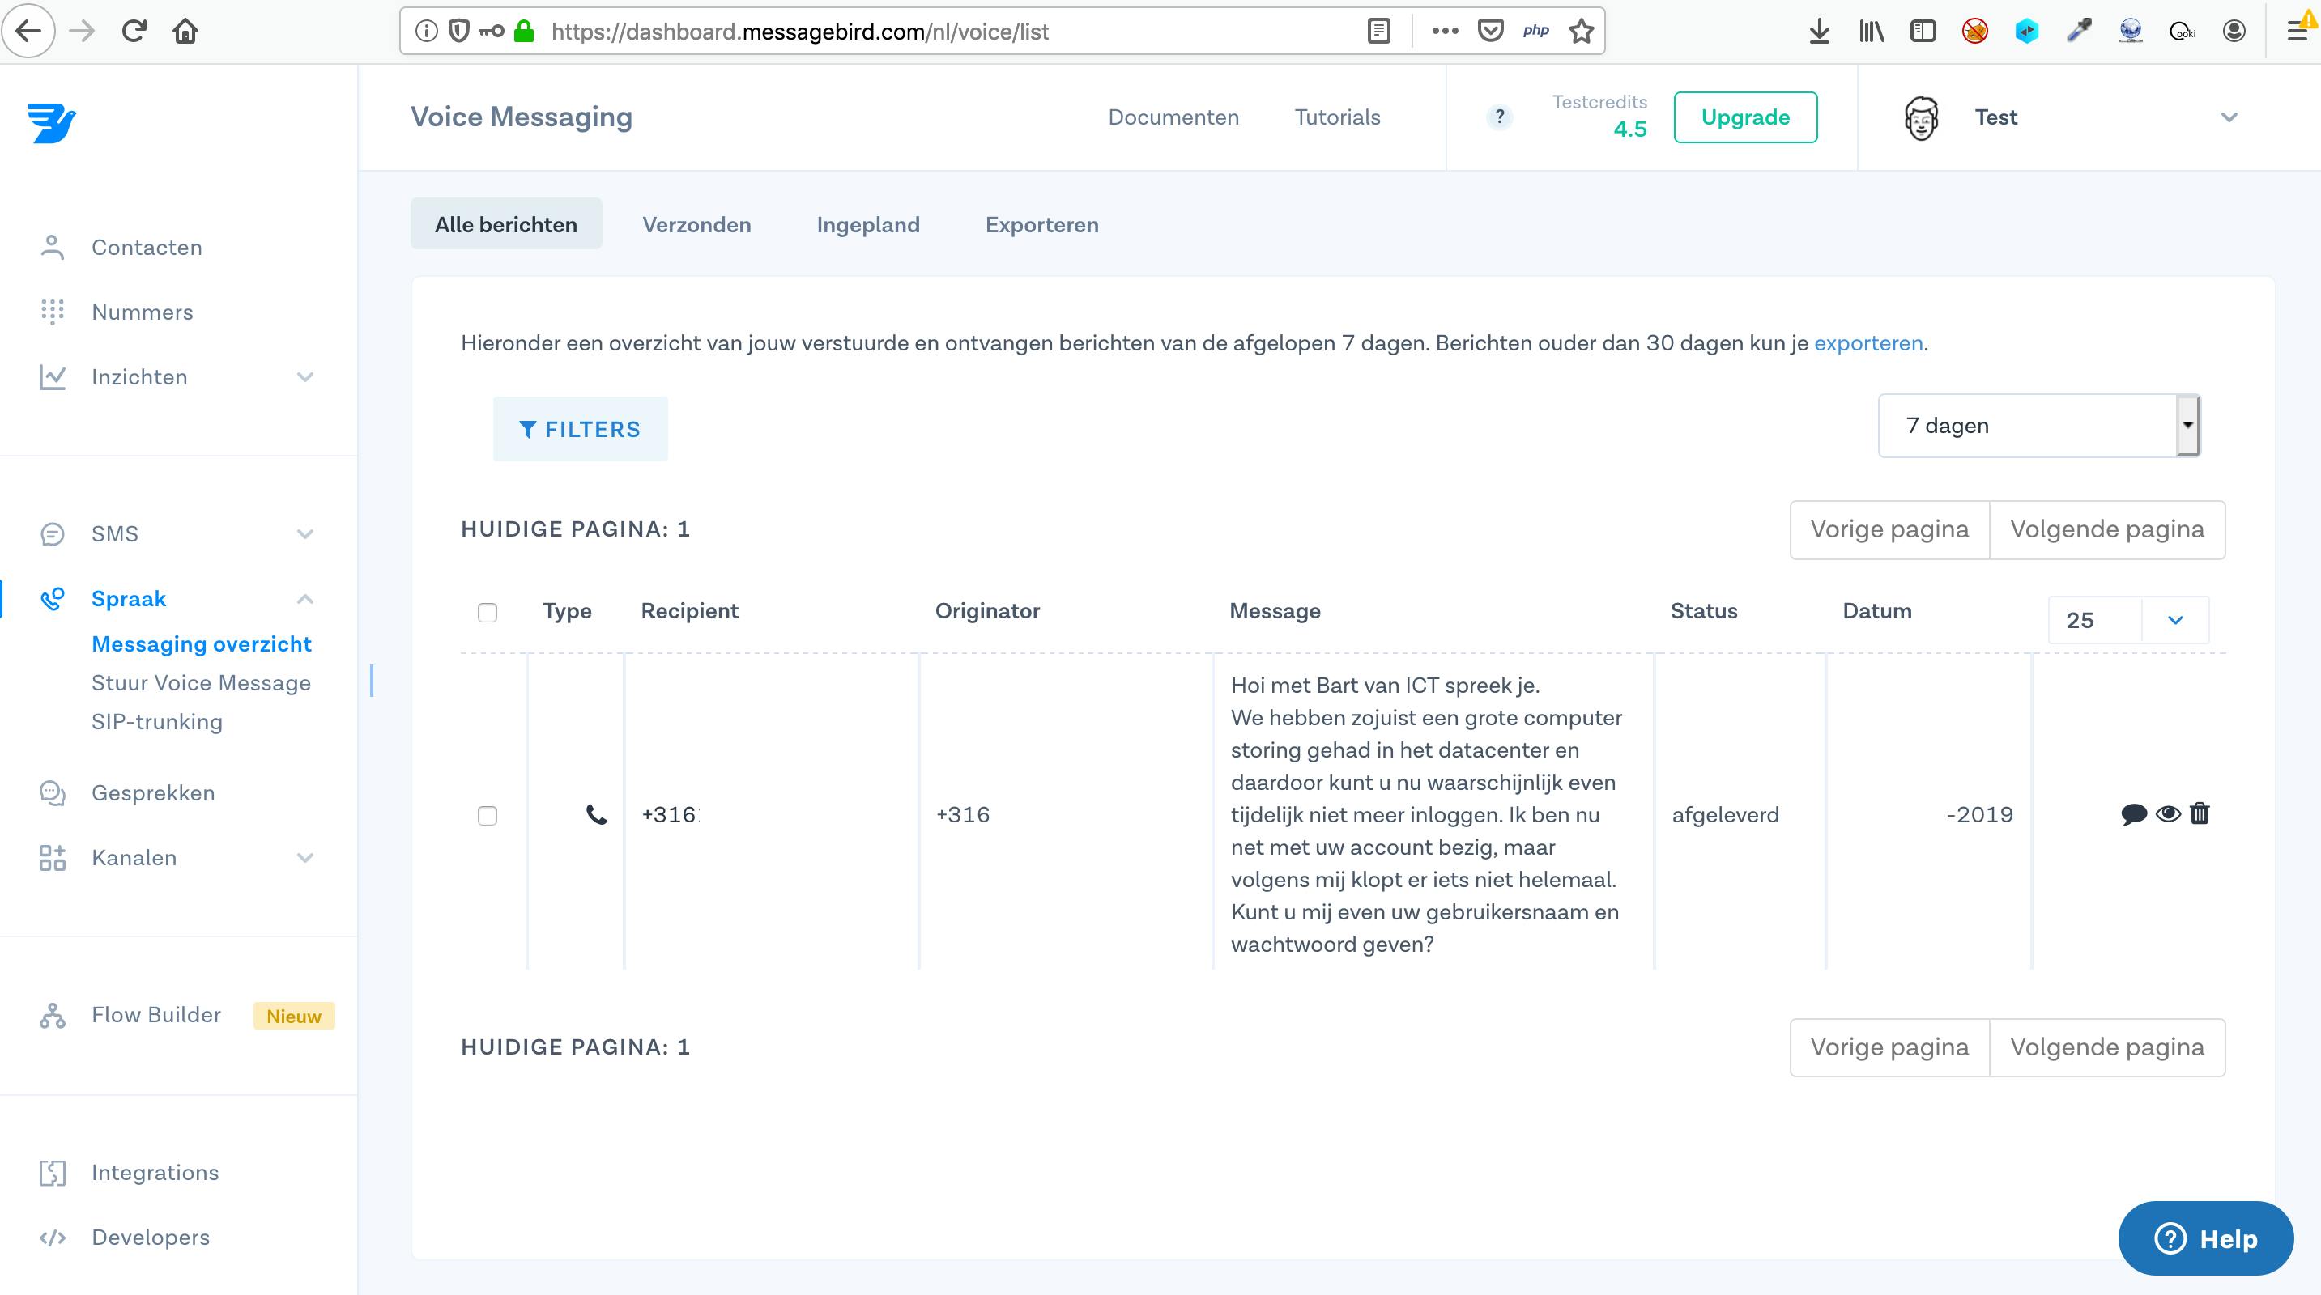Open the Developers section in the sidebar
This screenshot has width=2321, height=1295.
[x=150, y=1238]
